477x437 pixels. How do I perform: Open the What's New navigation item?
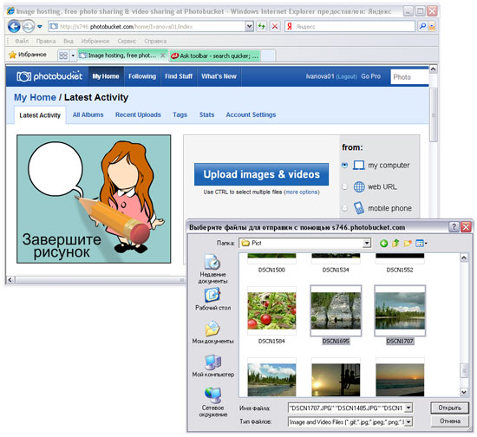[219, 76]
